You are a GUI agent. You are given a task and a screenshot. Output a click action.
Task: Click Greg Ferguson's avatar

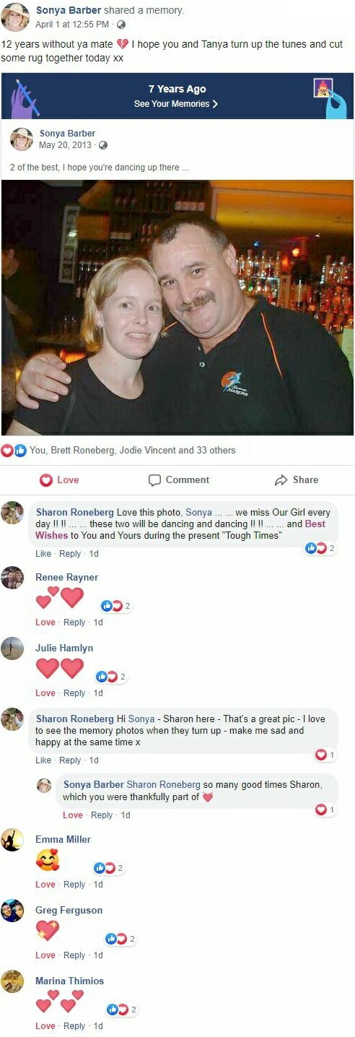(12, 911)
